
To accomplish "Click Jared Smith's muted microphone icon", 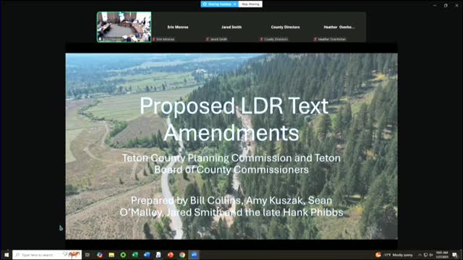I will [208, 39].
